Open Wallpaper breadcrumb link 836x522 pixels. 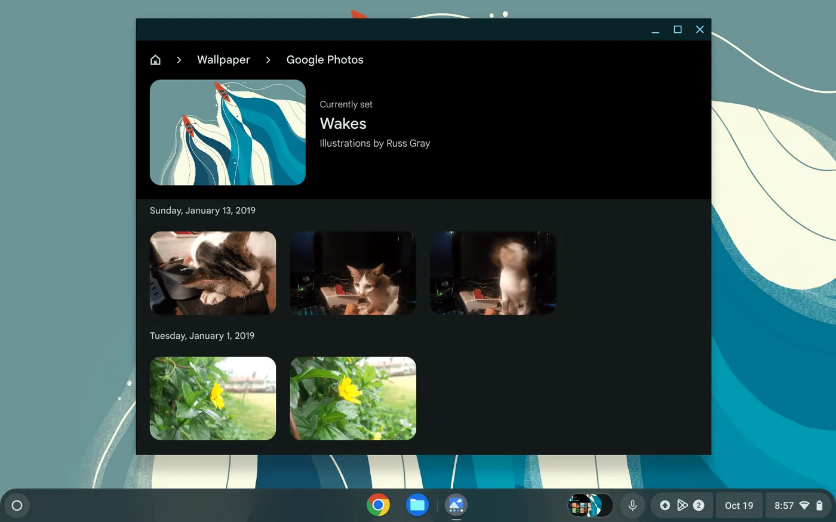[x=223, y=60]
